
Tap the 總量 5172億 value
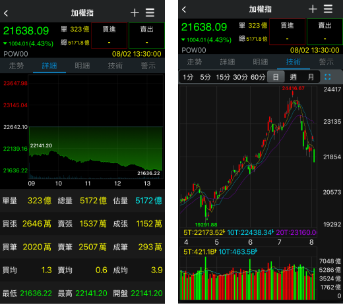point(93,201)
